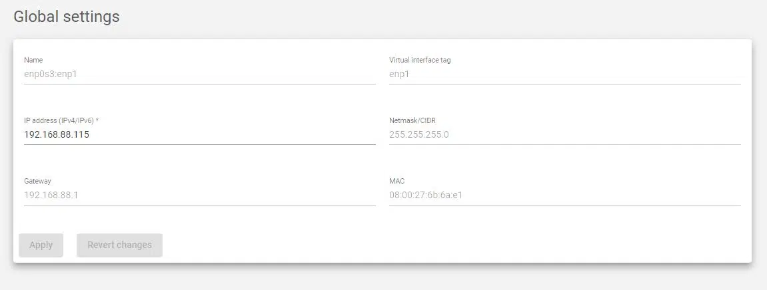Click the Apply button

[x=41, y=245]
